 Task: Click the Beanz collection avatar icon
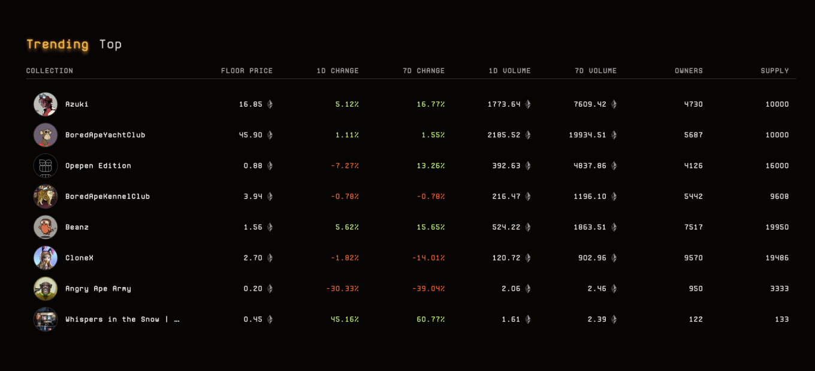46,227
